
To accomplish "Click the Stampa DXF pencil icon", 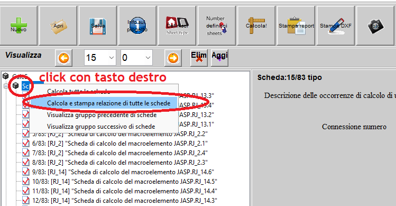I will pyautogui.click(x=336, y=26).
